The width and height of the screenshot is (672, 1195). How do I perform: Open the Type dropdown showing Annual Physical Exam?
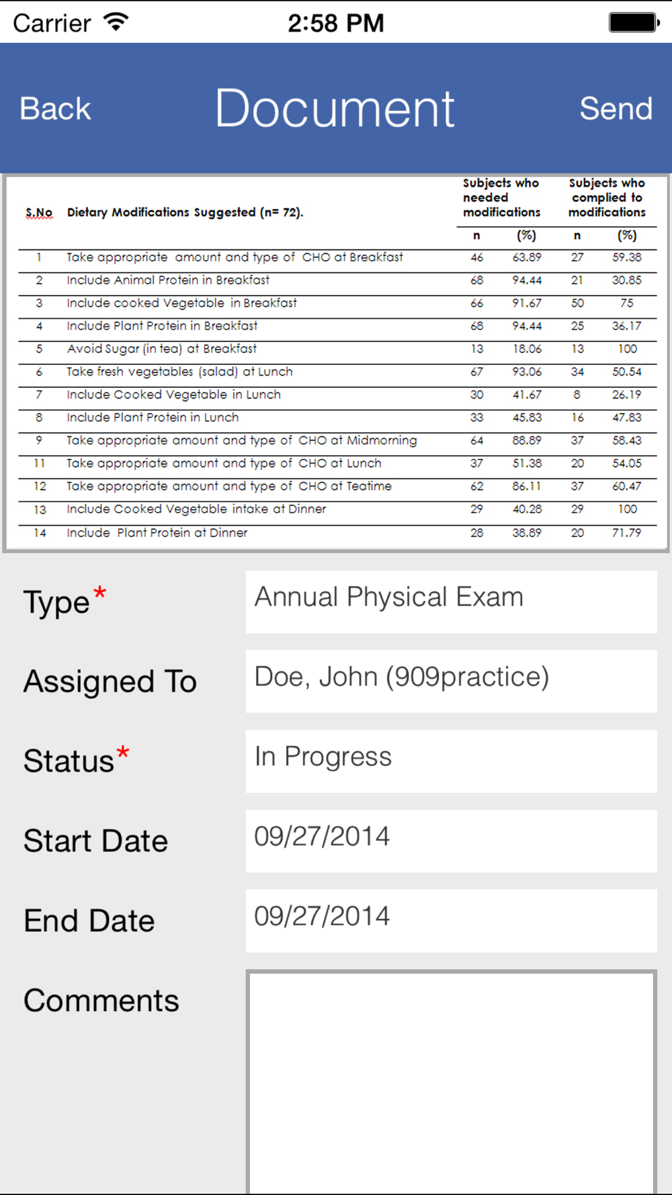451,601
